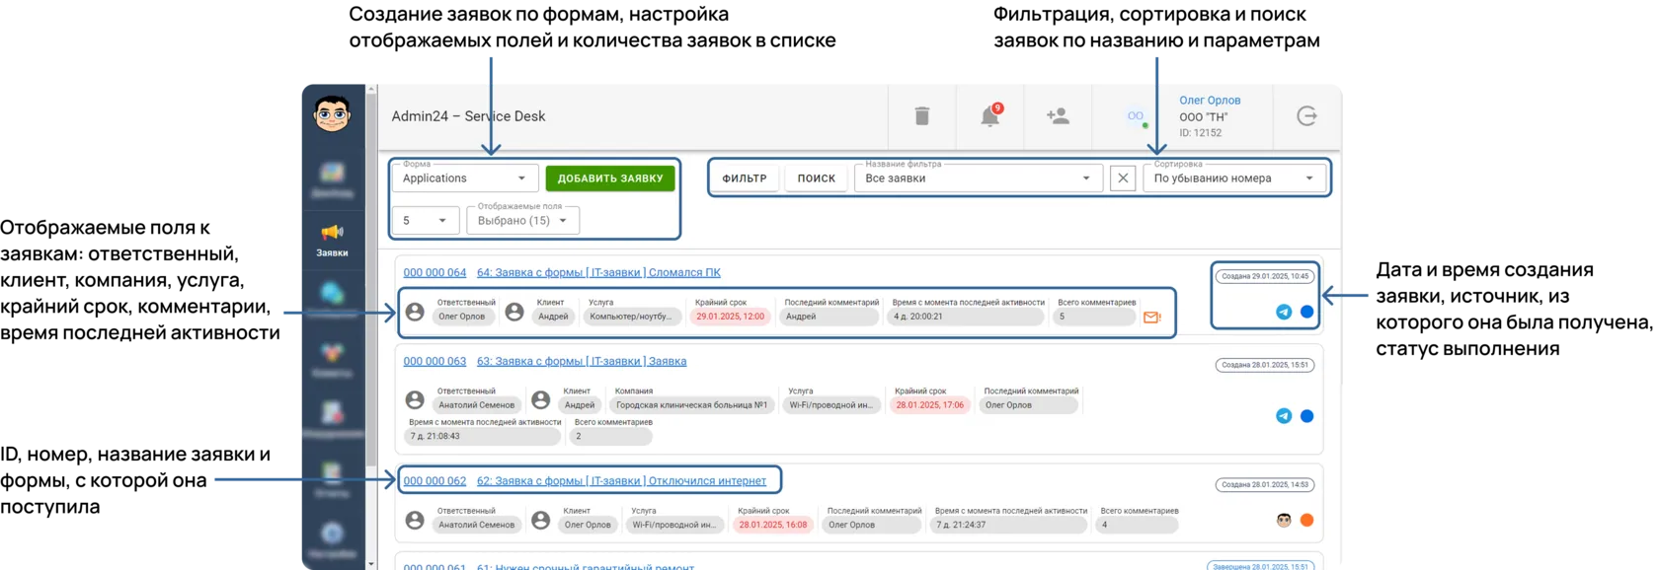
Task: Click the ДОБАВИТЬ ЗАЯВКУ button
Action: coord(610,178)
